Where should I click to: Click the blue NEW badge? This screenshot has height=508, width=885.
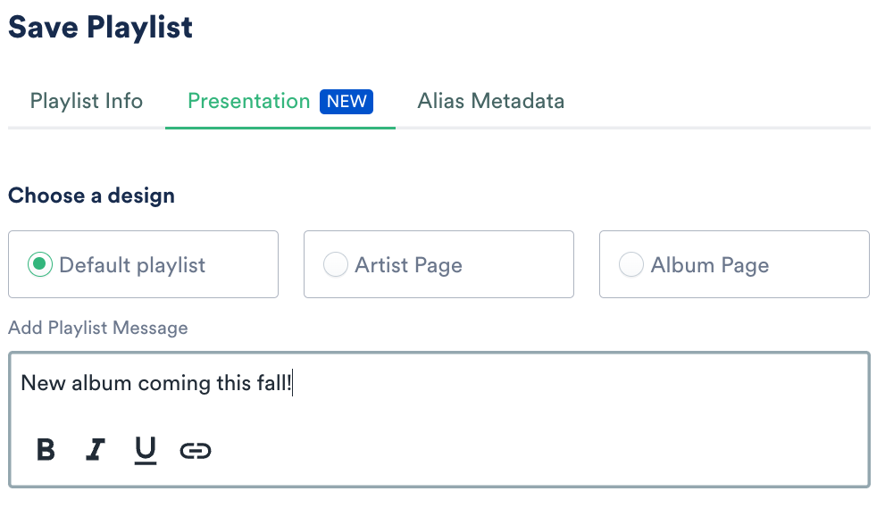(x=346, y=101)
